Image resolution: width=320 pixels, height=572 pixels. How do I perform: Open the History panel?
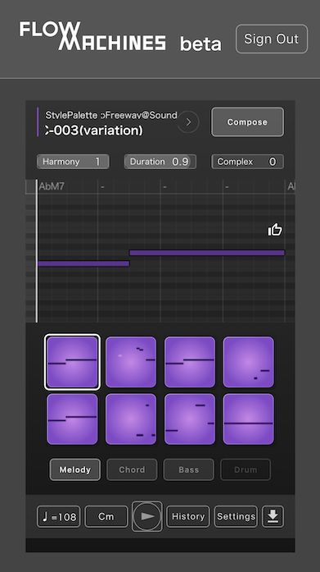point(188,516)
